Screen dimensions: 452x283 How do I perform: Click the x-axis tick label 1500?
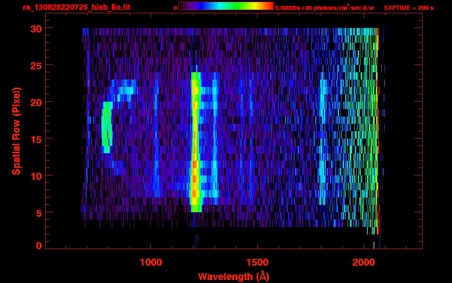(257, 262)
